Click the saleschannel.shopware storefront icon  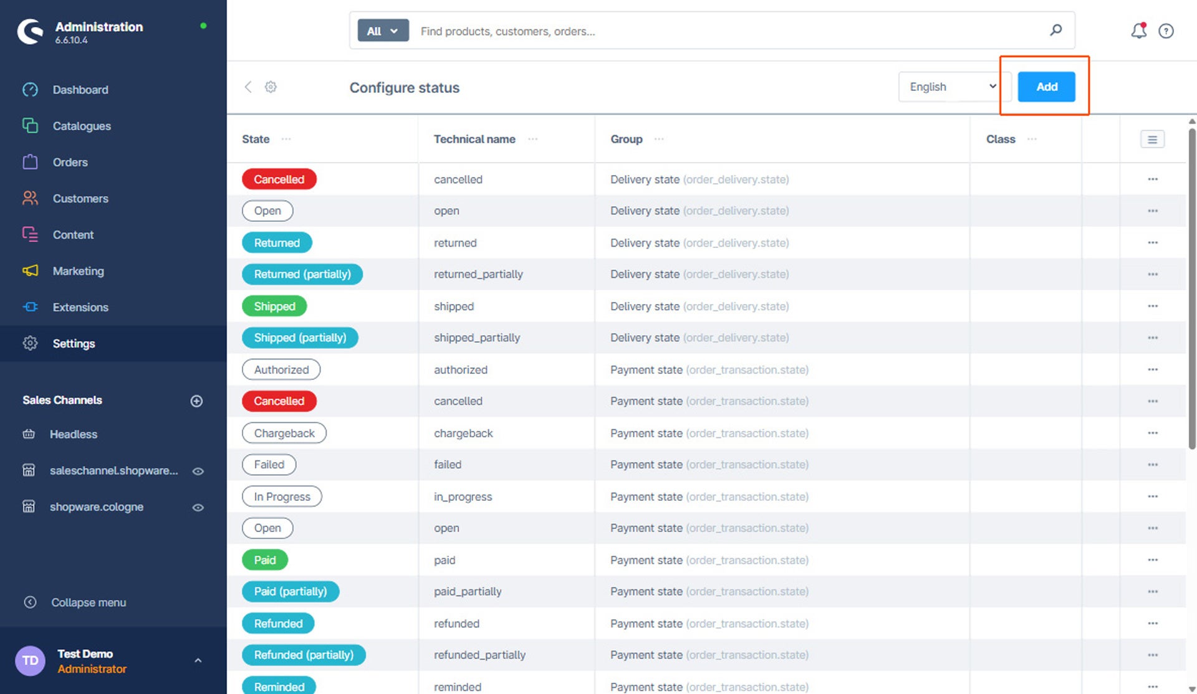(29, 470)
